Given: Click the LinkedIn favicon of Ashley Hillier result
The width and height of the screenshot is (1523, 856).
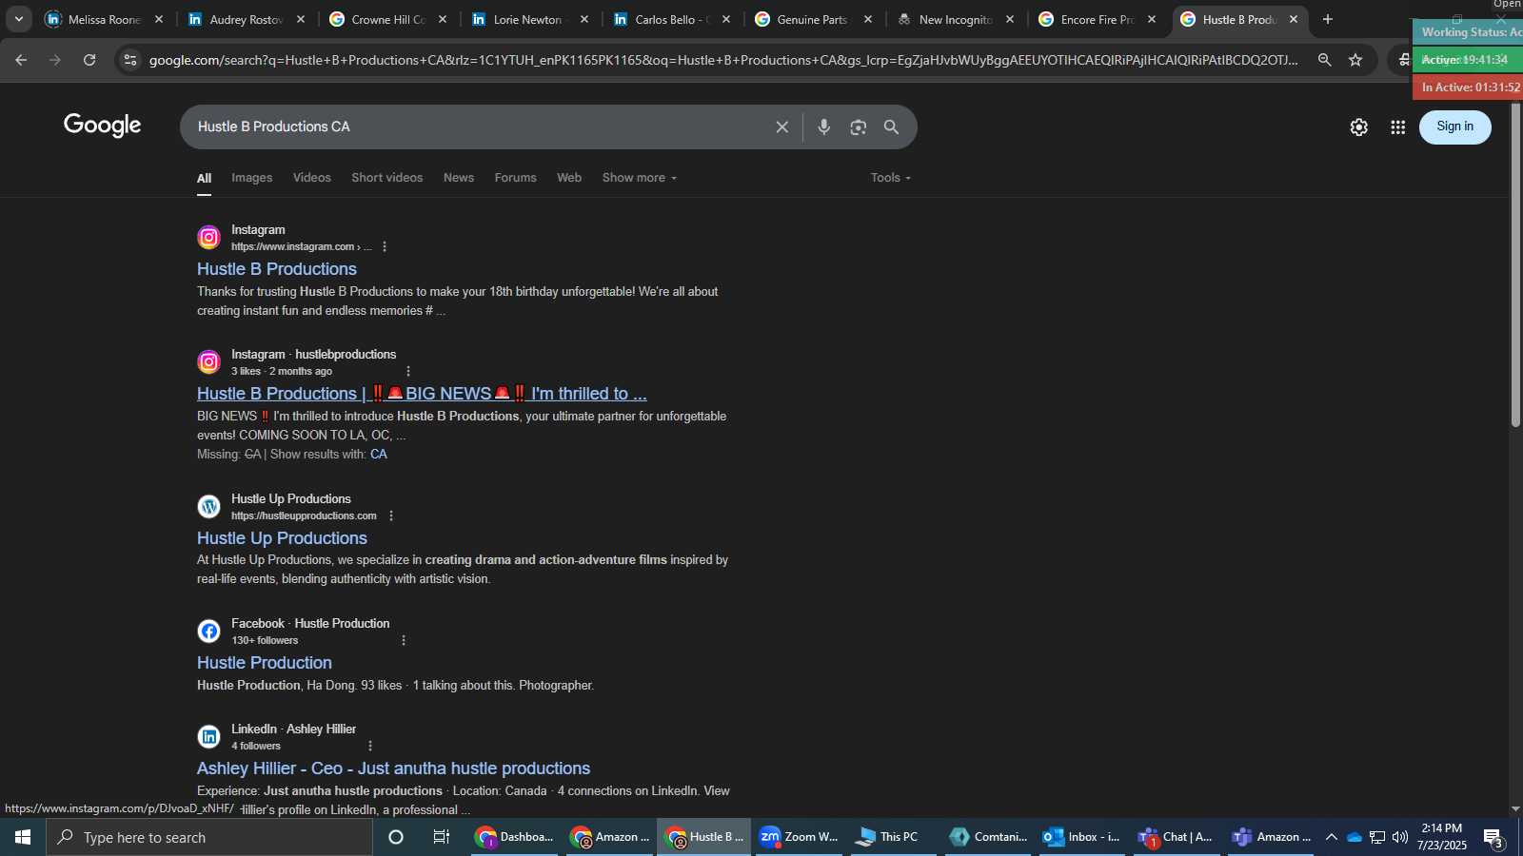Looking at the screenshot, I should [x=209, y=737].
